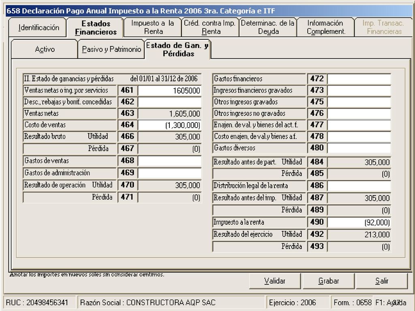Open the Identificación tab
The height and width of the screenshot is (311, 415).
[x=37, y=28]
